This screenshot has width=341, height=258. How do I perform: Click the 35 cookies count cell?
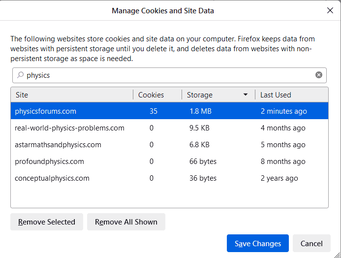pos(154,111)
